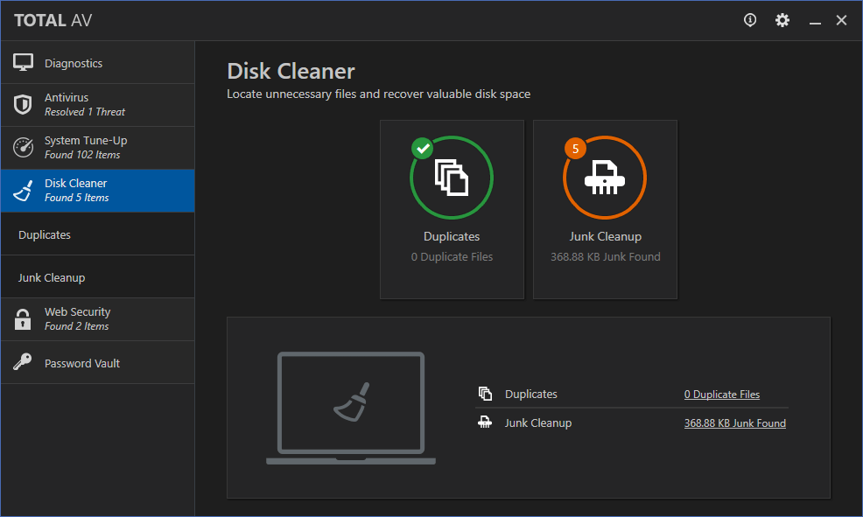Click the laptop broom illustration
This screenshot has height=517, width=863.
point(351,409)
